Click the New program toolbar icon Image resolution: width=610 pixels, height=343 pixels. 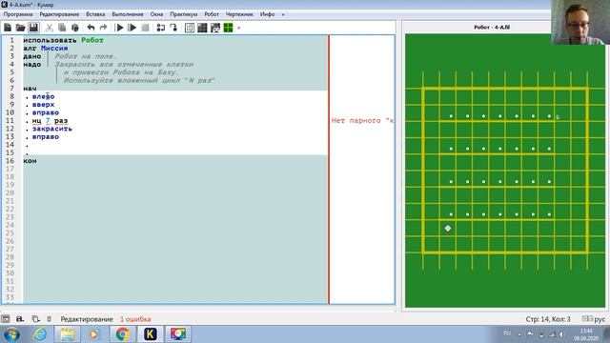(8, 28)
